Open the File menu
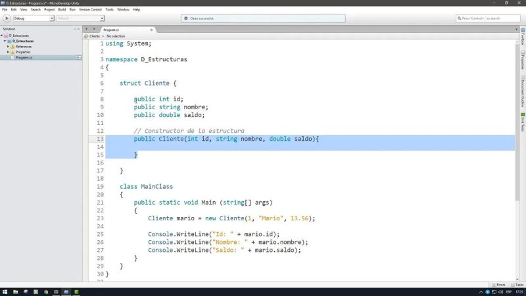 pos(5,10)
